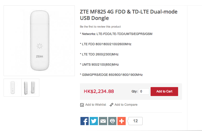Click the compare arrows icon
Viewport: 202px width, 131px height.
pyautogui.click(x=112, y=105)
